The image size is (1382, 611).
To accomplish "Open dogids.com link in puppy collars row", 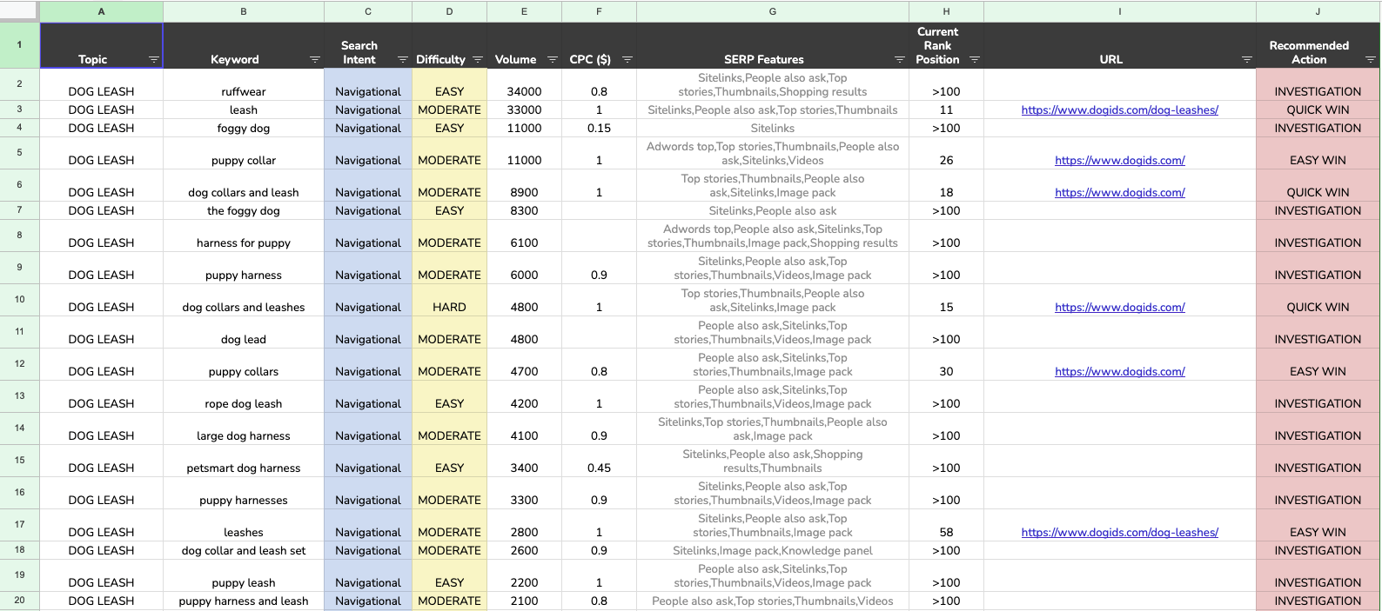I will coord(1119,372).
